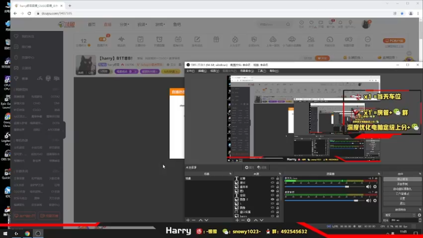Expand the 视频 dropdown in Douyu nav
423x238 pixels.
coord(142,24)
